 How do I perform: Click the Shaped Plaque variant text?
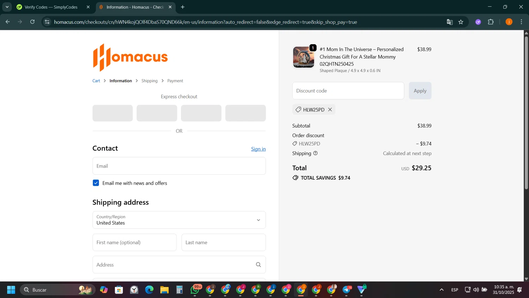[x=350, y=71]
